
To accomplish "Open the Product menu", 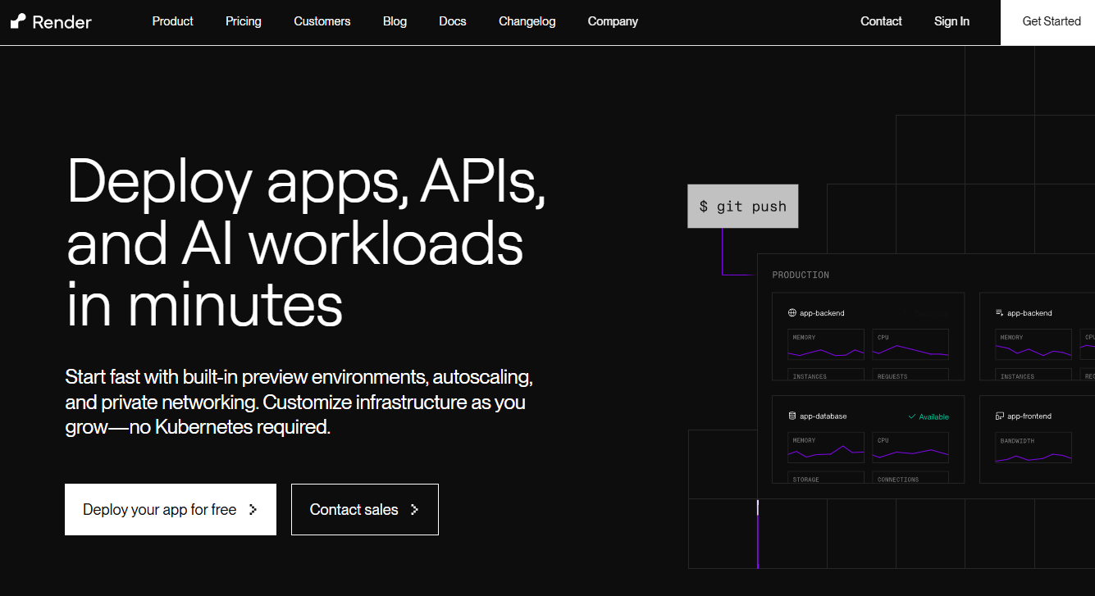I will [x=172, y=21].
